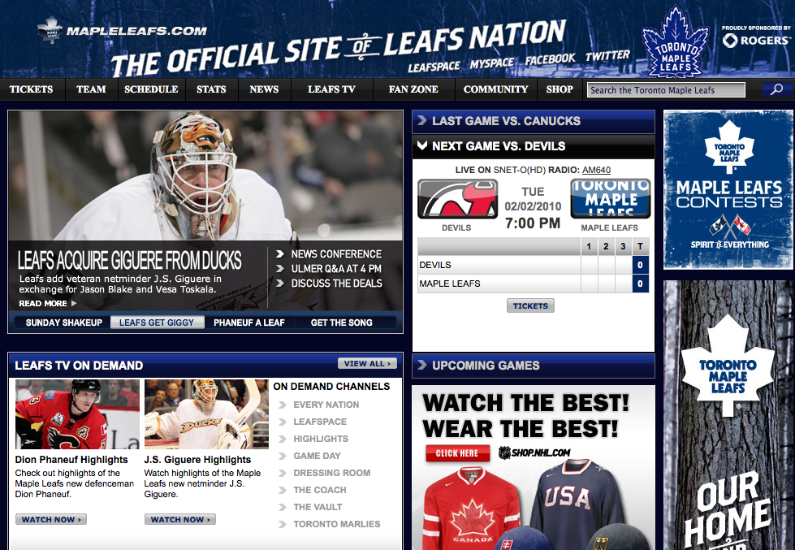Click the shop.NHL.com logo
The width and height of the screenshot is (795, 550).
point(534,453)
